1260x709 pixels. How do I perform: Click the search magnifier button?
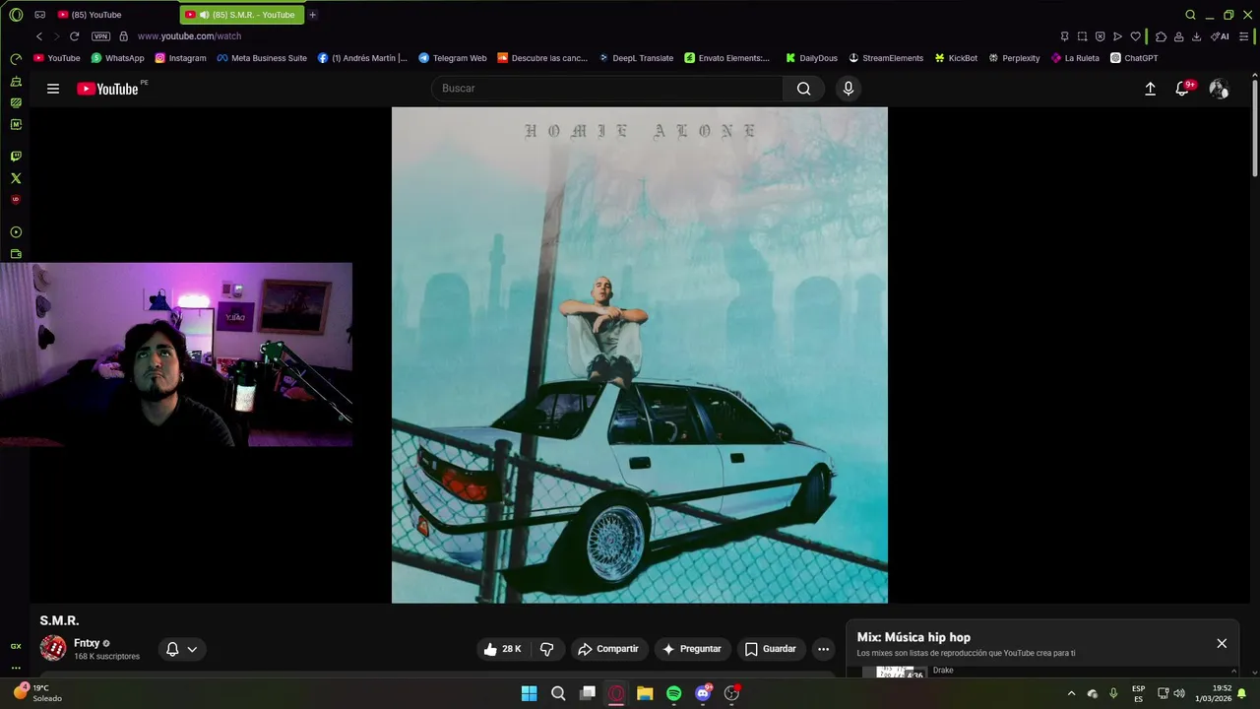coord(804,89)
